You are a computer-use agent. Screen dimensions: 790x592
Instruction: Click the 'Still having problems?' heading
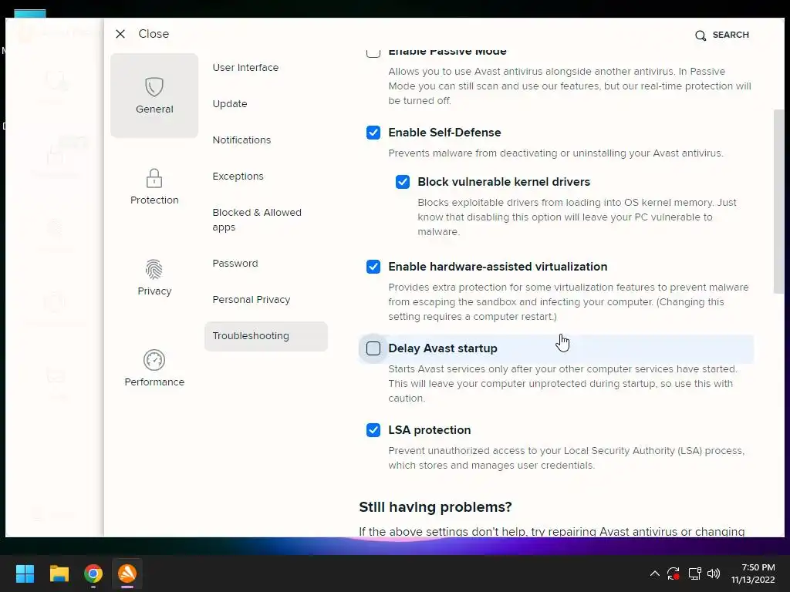pyautogui.click(x=435, y=507)
